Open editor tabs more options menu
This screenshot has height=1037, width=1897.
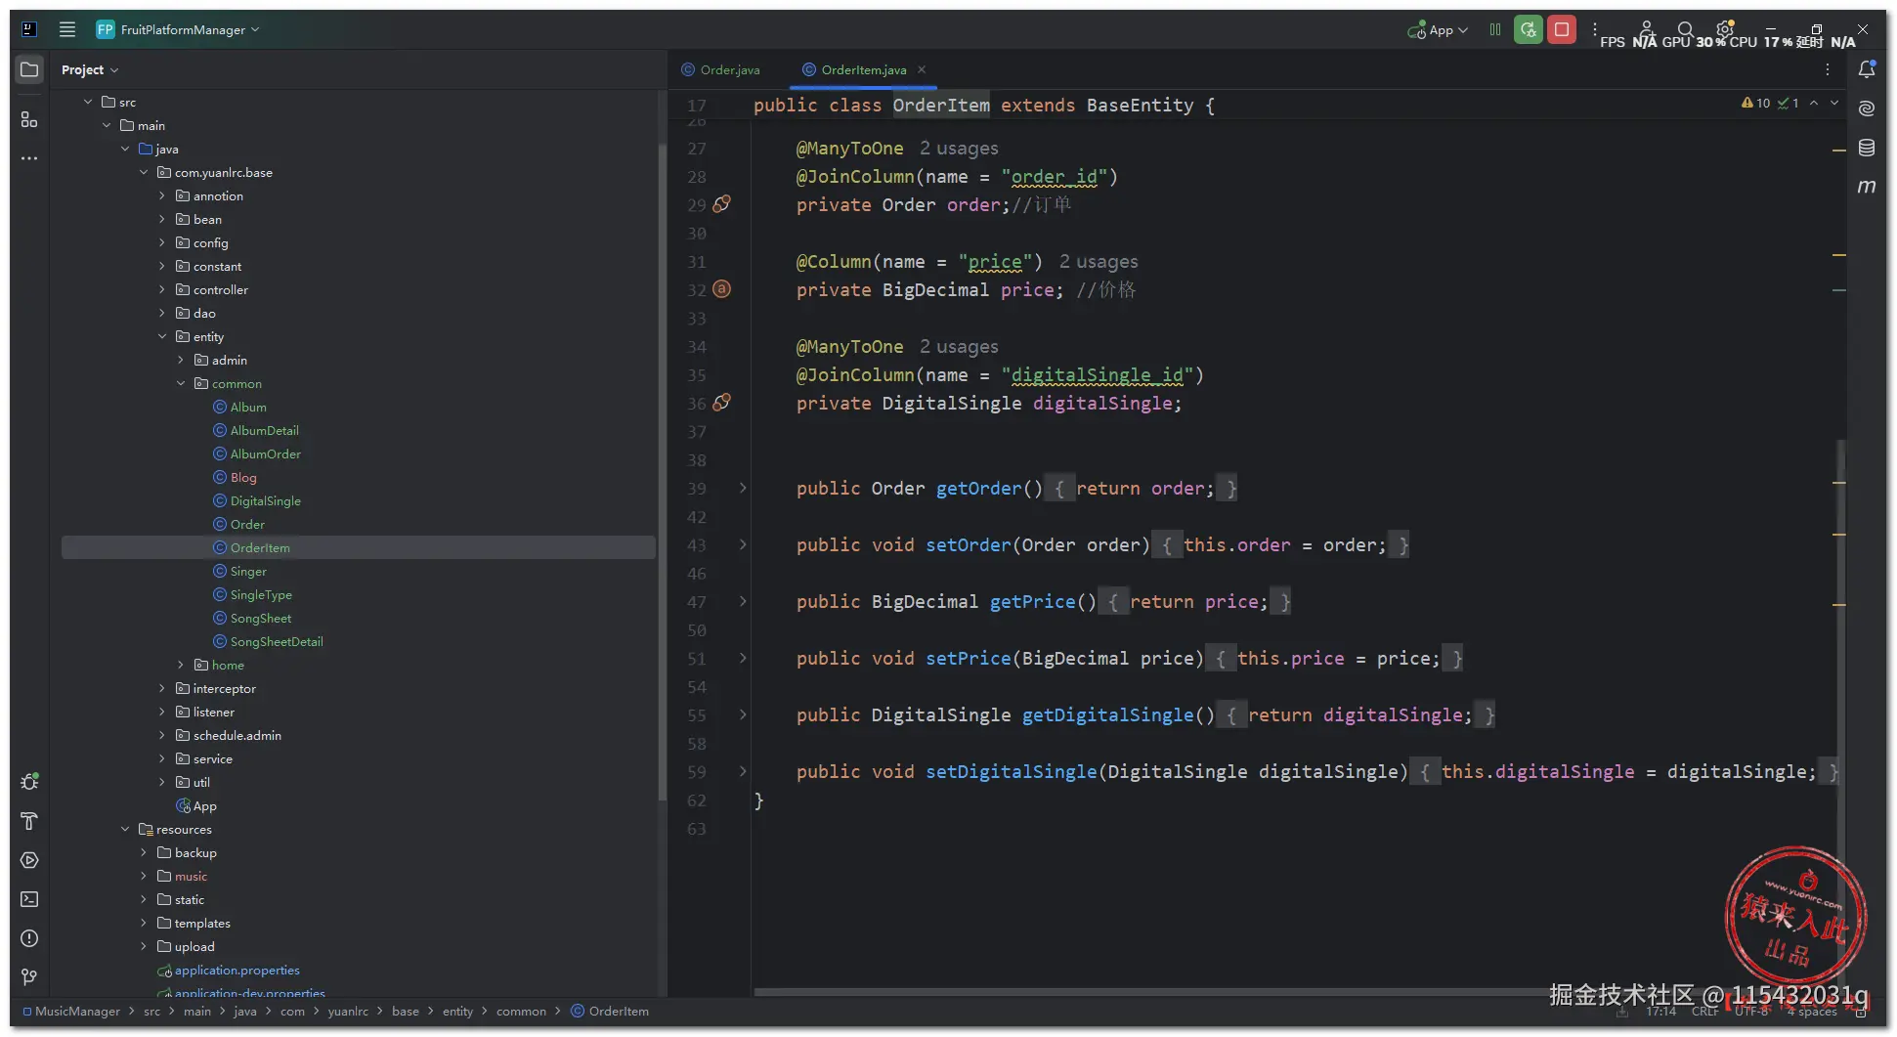pyautogui.click(x=1828, y=69)
